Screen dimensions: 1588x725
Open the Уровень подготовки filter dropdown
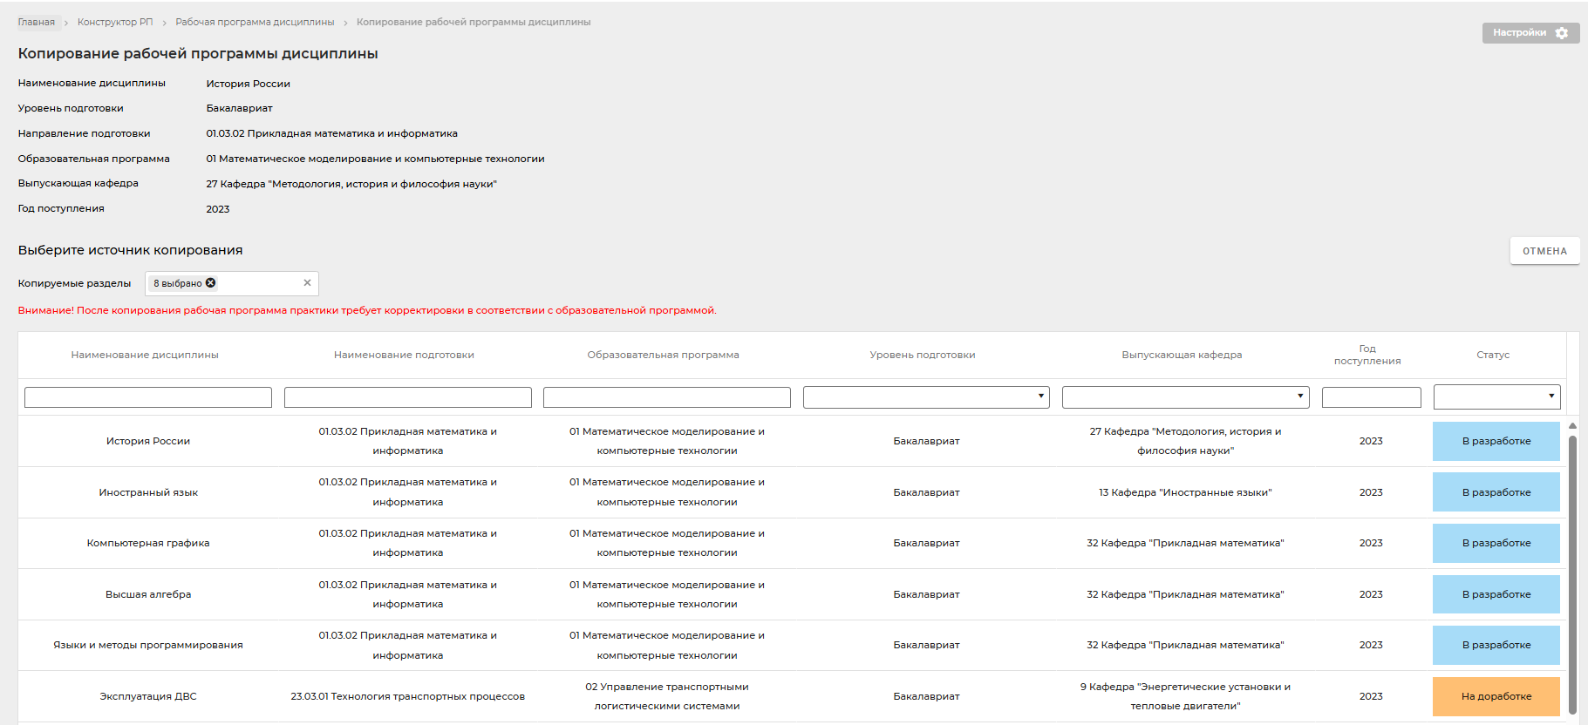click(926, 397)
